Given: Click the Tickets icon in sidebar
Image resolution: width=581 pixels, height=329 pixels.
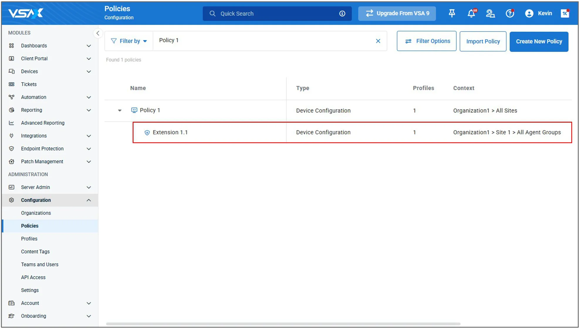Looking at the screenshot, I should pos(11,84).
